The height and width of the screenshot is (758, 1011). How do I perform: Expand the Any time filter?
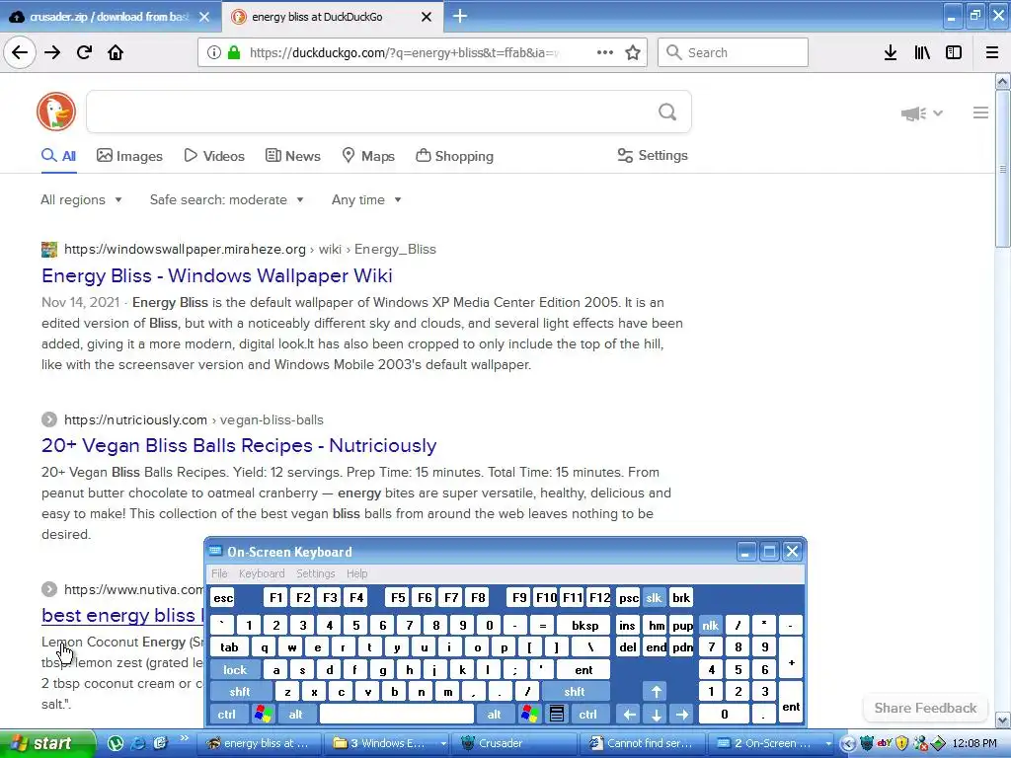point(367,199)
